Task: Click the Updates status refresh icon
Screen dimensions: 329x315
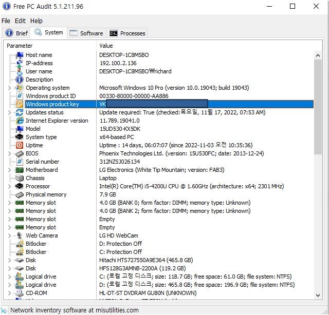Action: (20, 112)
